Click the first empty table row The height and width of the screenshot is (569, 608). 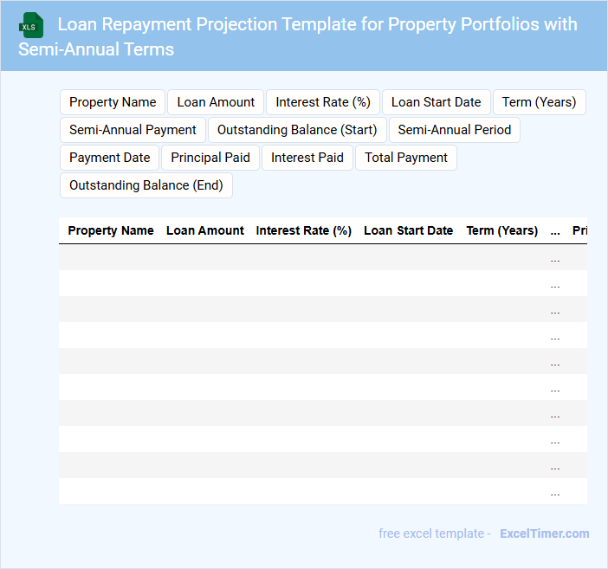point(303,257)
